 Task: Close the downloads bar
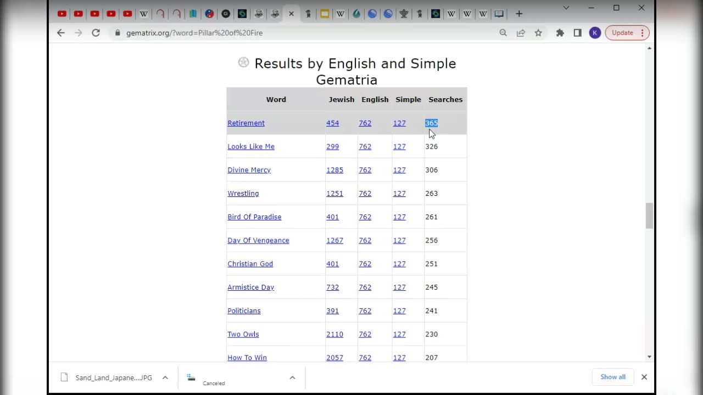point(644,377)
